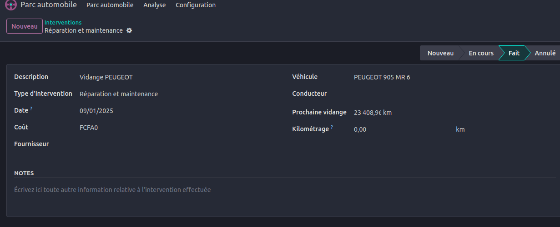560x227 pixels.
Task: Open the Véhicule dropdown PEUGEOT 905 MR 6
Action: [x=450, y=77]
